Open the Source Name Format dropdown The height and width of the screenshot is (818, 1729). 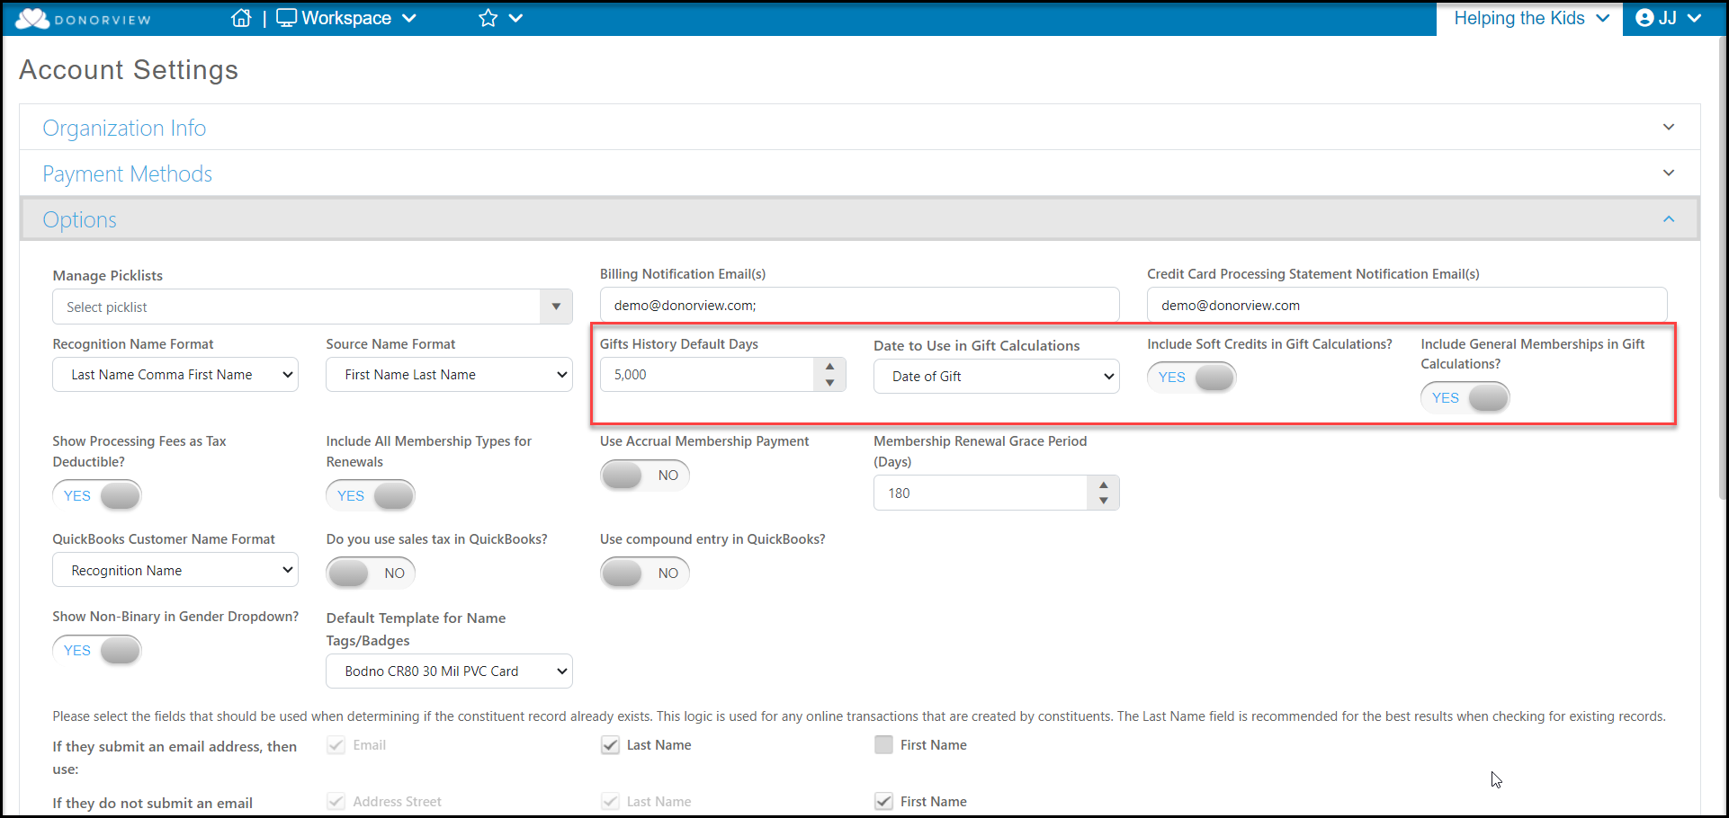click(449, 375)
